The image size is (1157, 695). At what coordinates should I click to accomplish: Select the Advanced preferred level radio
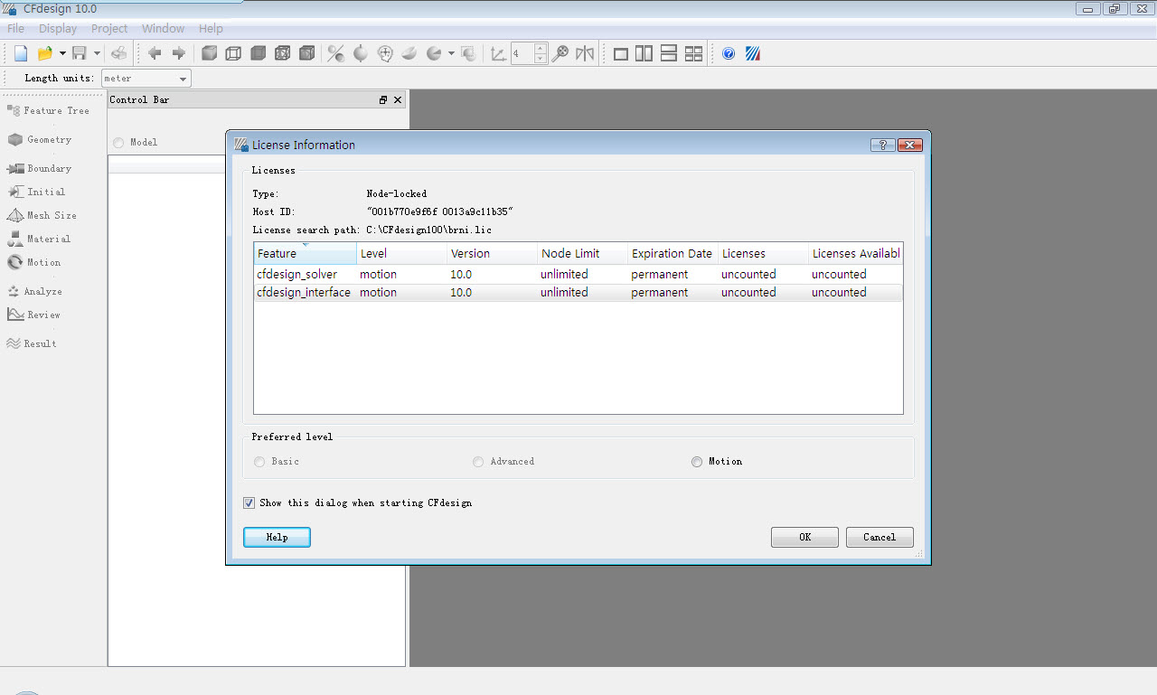(x=478, y=462)
